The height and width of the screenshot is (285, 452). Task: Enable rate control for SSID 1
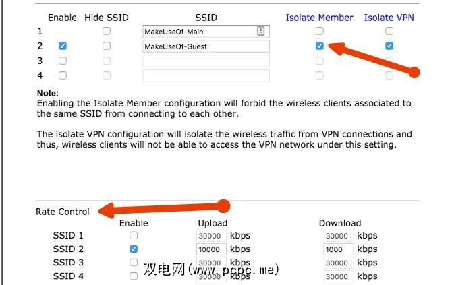click(x=134, y=236)
